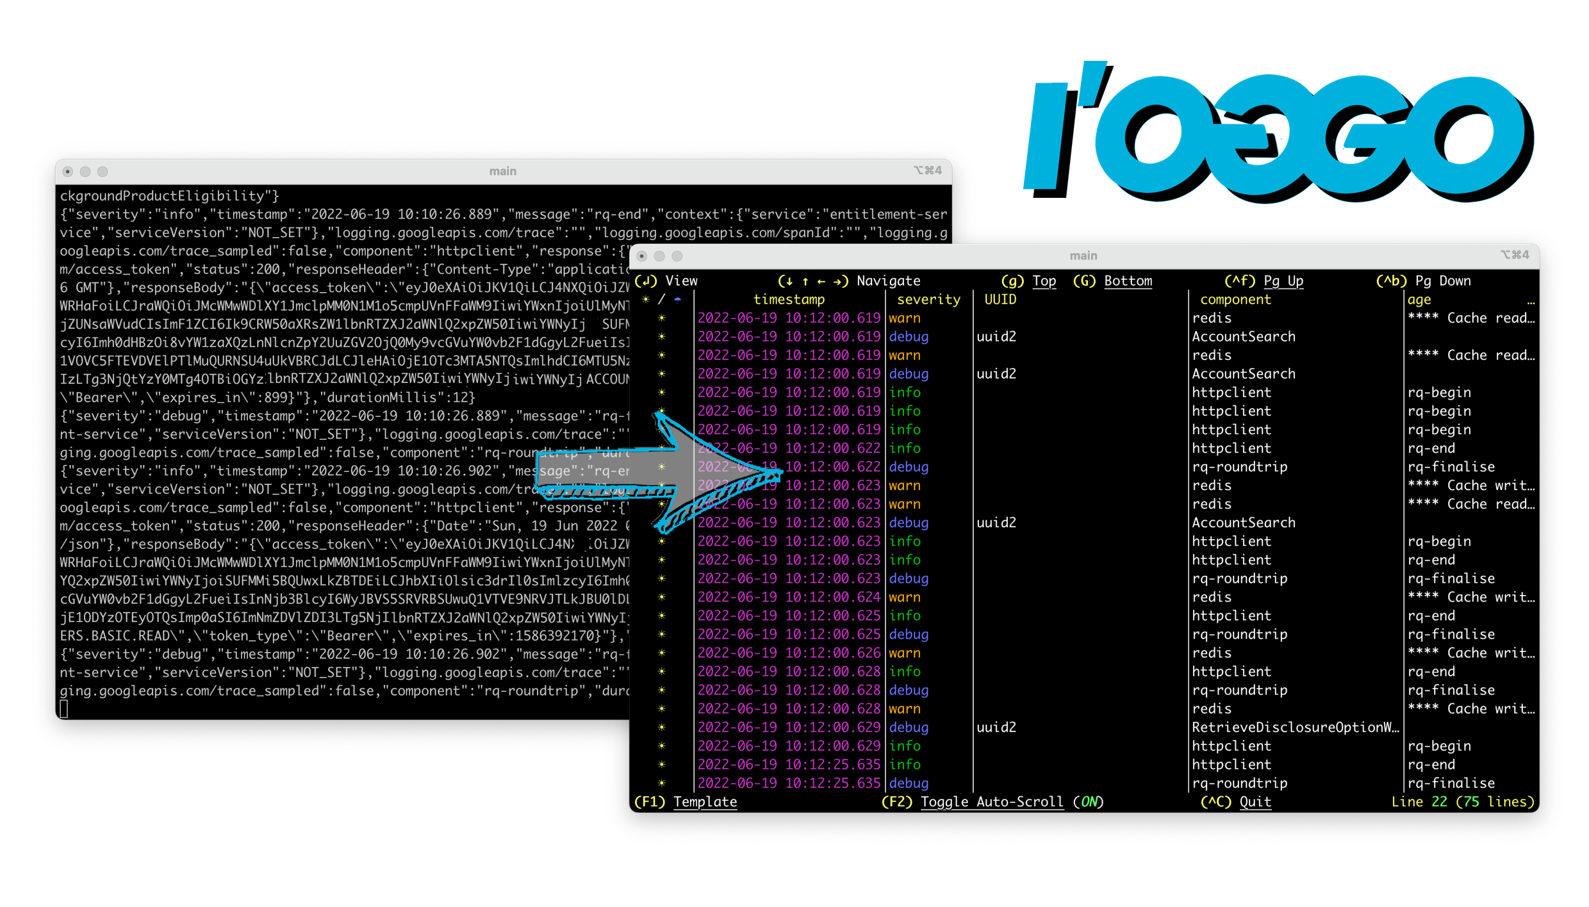Screen dimensions: 1589x907
Task: Click the Enter key View shortcut icon
Action: 646,281
